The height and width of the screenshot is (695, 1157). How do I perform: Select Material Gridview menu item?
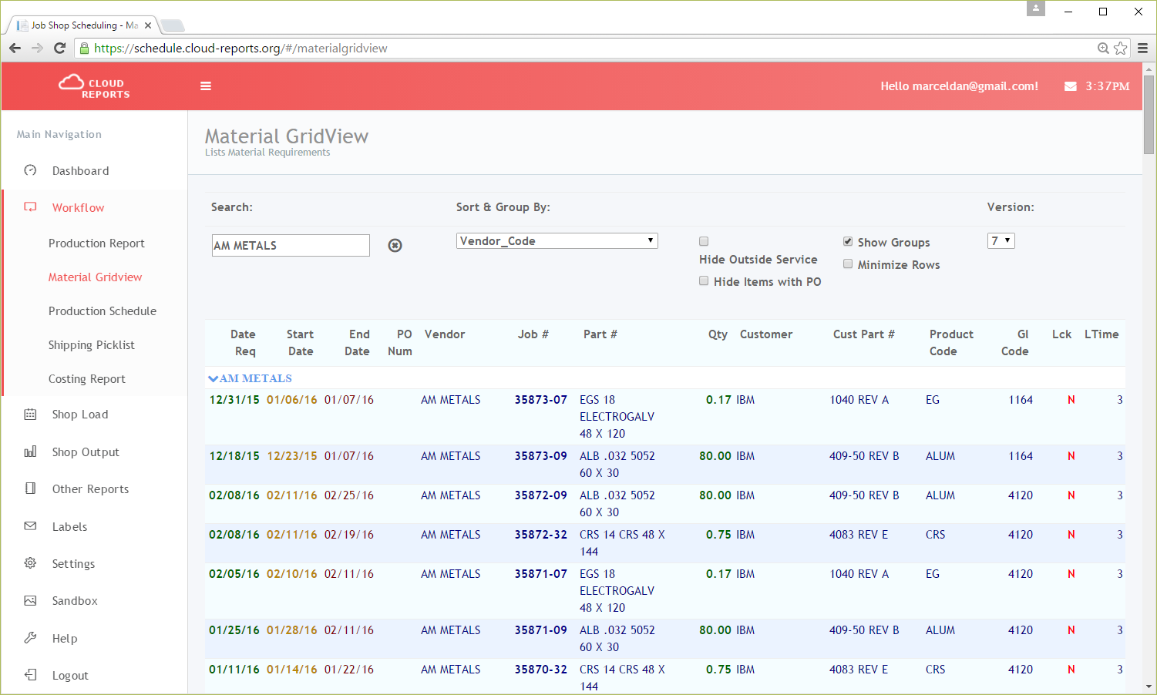point(95,277)
